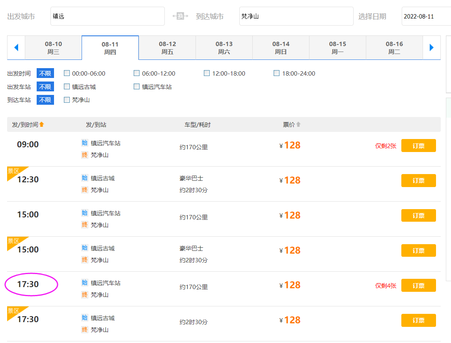Click the next dates right arrow
Screen dimensions: 451x343
point(431,48)
